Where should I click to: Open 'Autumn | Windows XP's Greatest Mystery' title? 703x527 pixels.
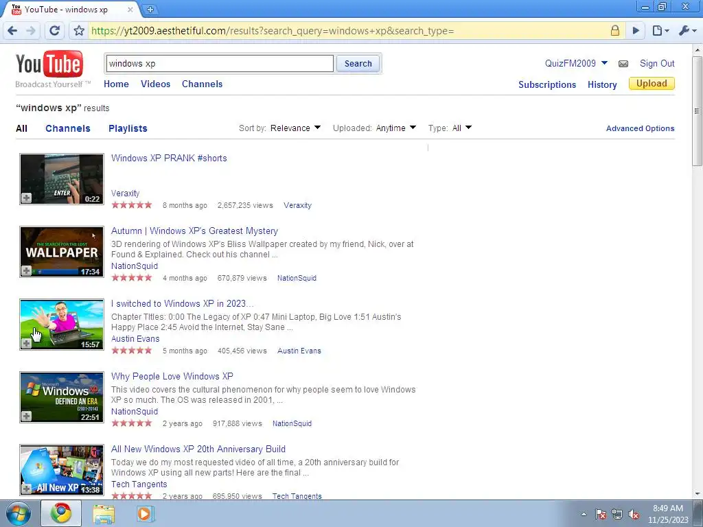(x=194, y=231)
